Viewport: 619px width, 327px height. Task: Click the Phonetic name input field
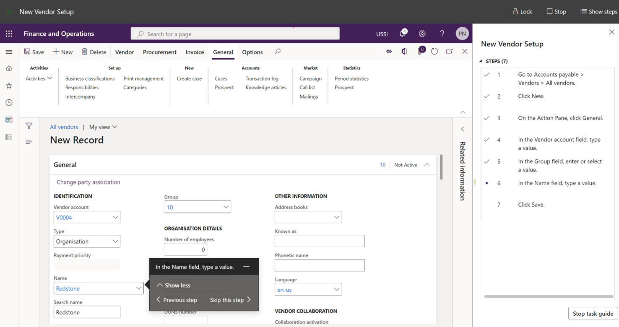pos(320,265)
